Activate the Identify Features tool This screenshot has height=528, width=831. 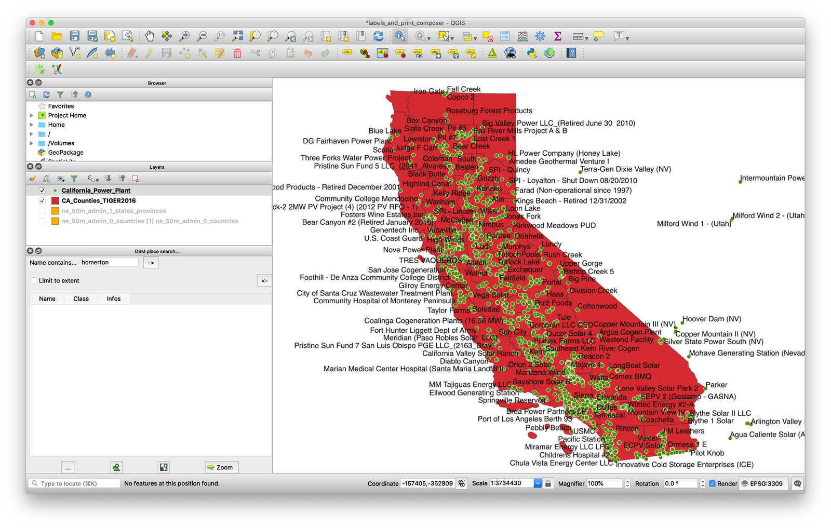[x=400, y=36]
